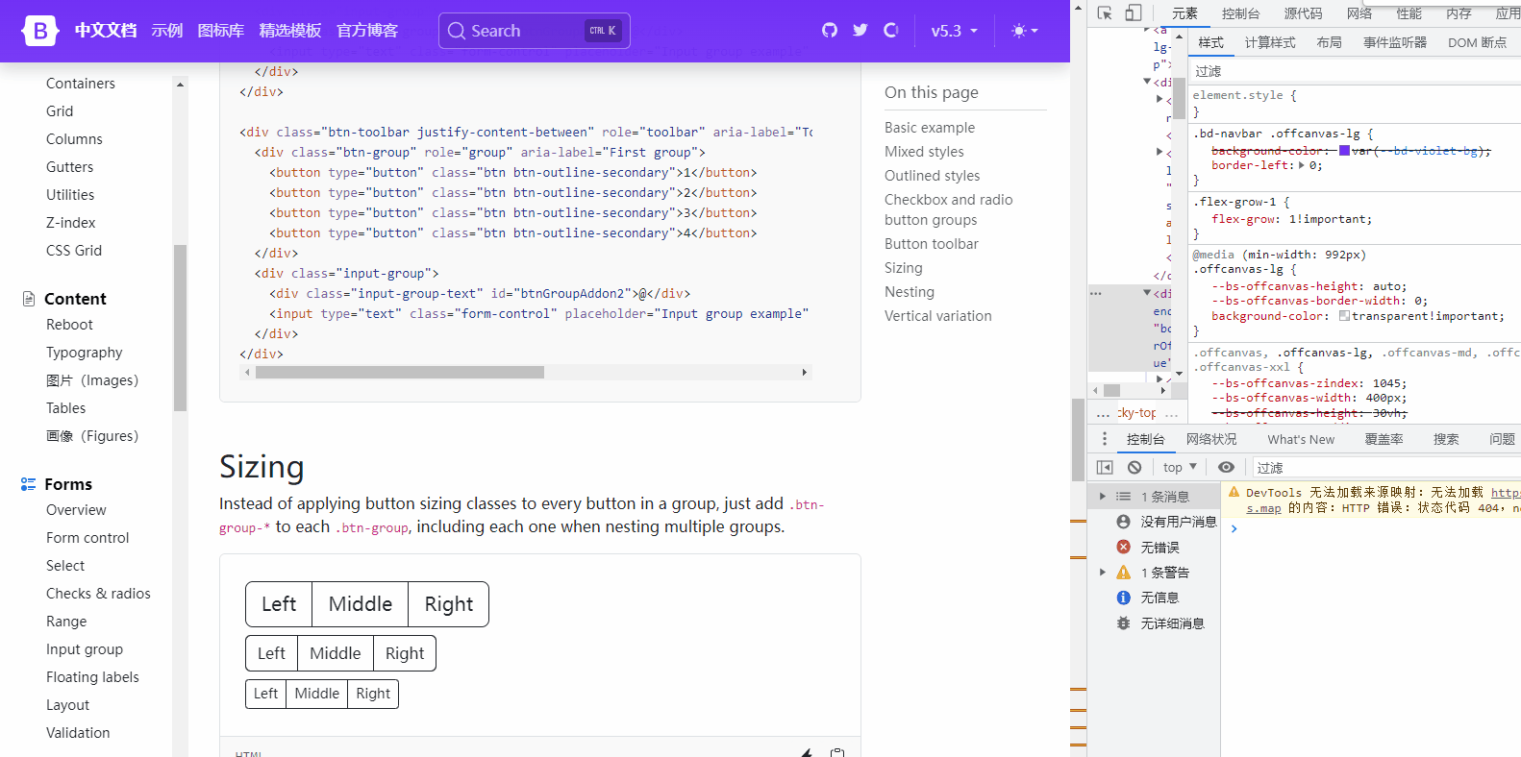Open Checks & radios in sidebar
The image size is (1521, 757).
(98, 594)
